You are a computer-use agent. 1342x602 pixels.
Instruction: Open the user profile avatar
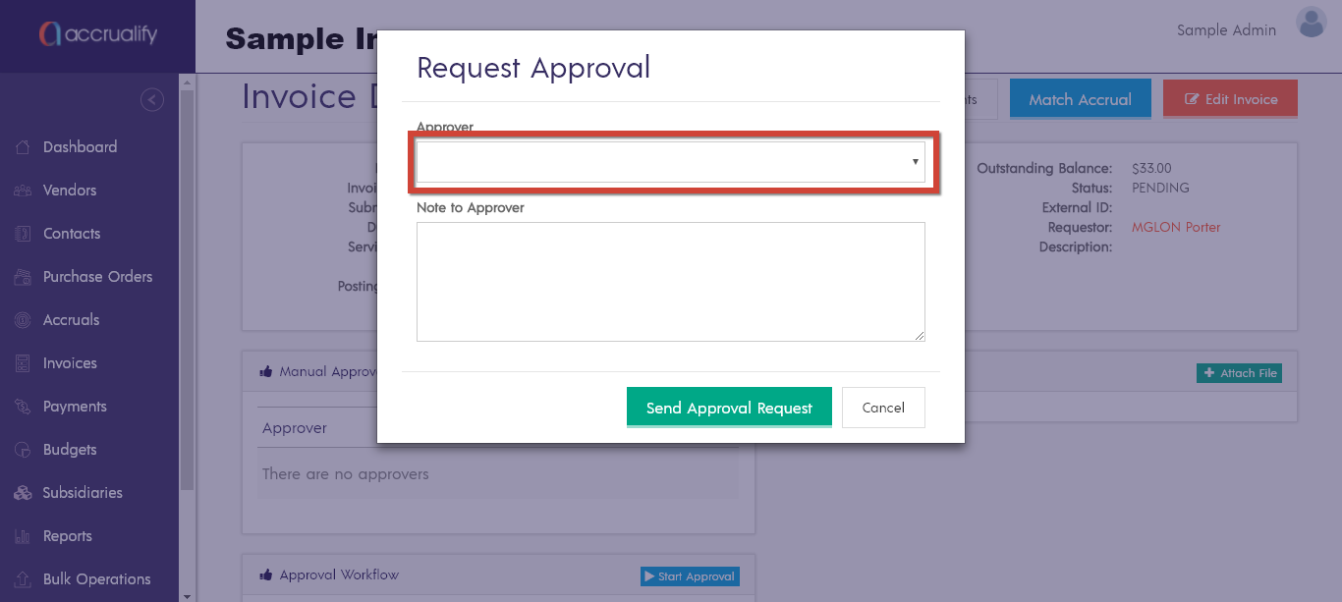[1312, 24]
